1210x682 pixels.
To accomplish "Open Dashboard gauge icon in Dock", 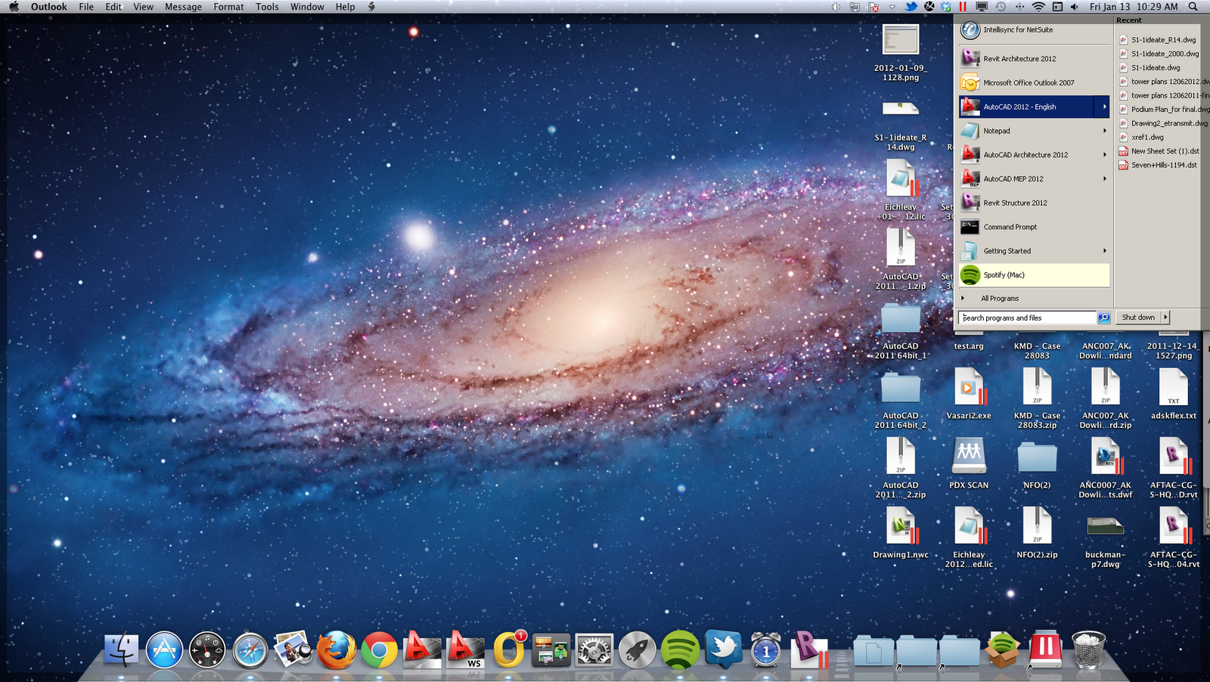I will click(x=207, y=649).
